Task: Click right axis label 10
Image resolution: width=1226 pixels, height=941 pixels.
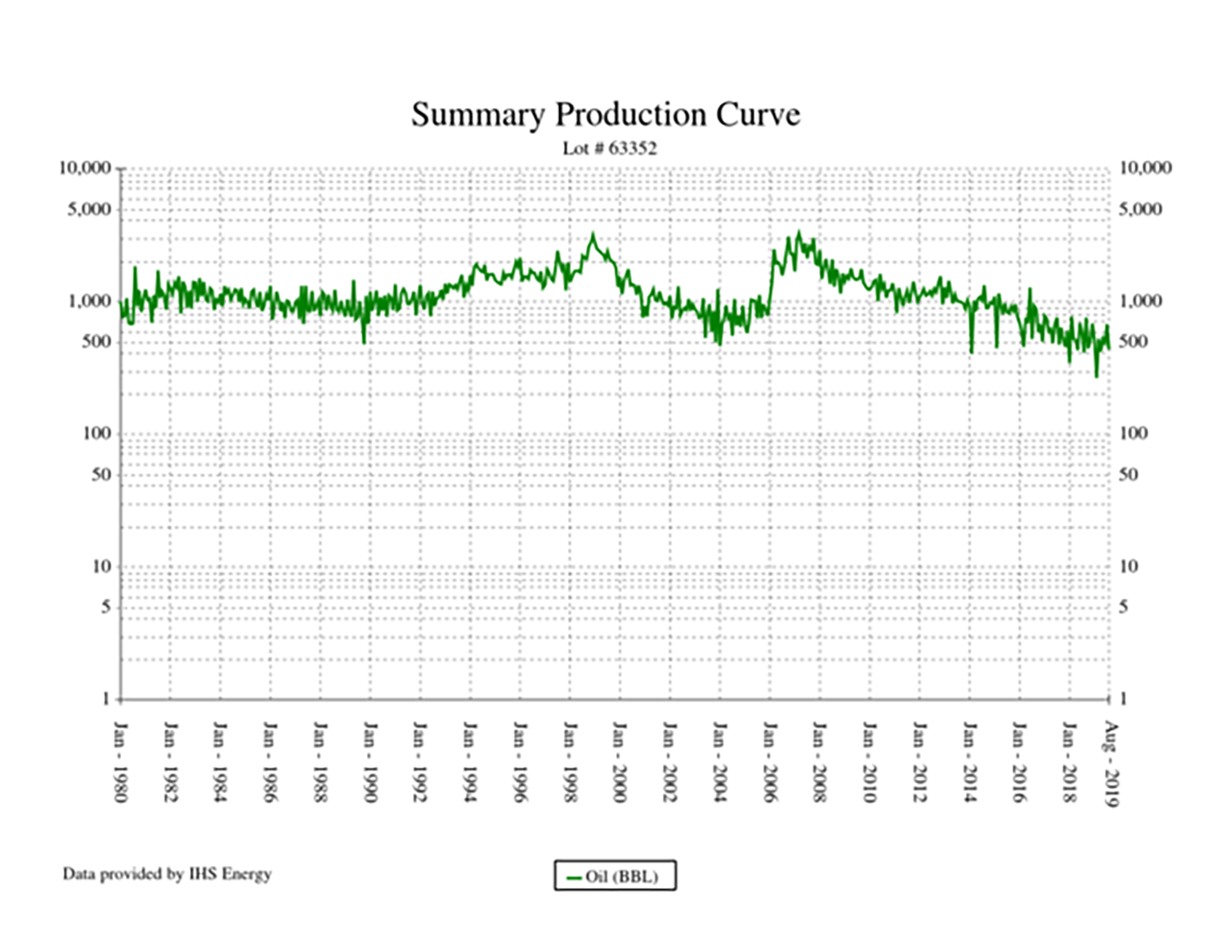Action: (x=1129, y=567)
